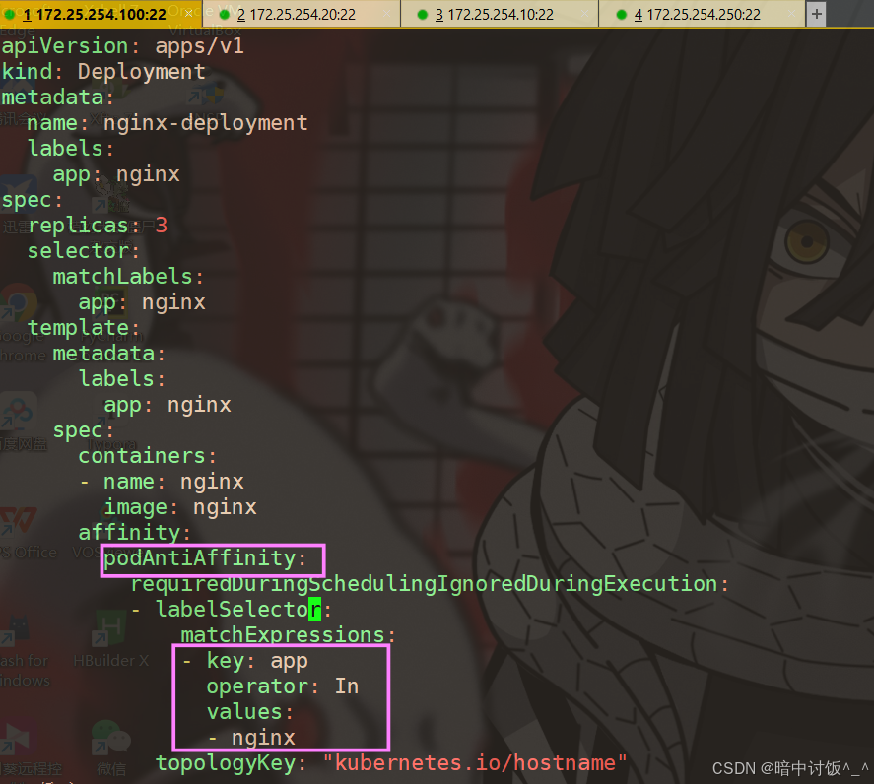Switch to session tab 4 172.25.254.250:22
The width and height of the screenshot is (874, 784).
pyautogui.click(x=702, y=14)
